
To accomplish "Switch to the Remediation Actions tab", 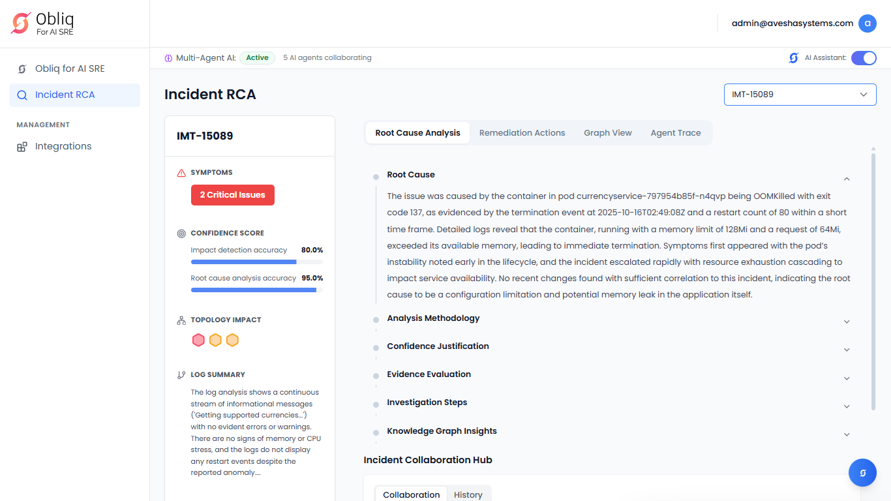I will click(522, 133).
